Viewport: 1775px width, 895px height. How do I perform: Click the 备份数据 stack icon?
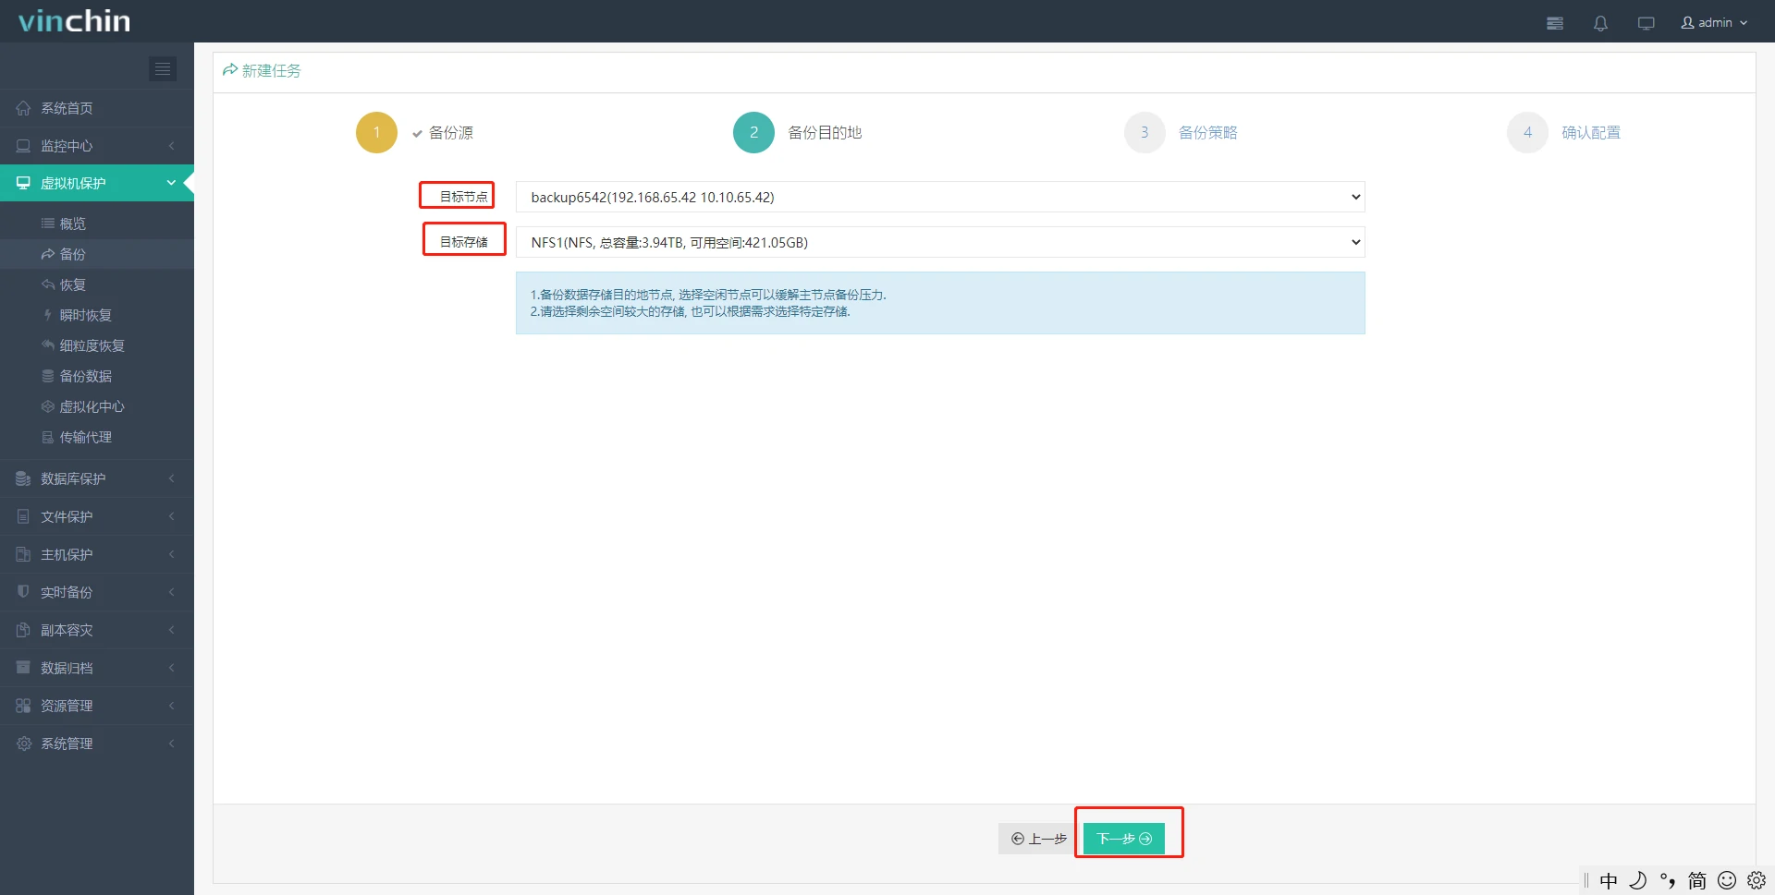(48, 376)
